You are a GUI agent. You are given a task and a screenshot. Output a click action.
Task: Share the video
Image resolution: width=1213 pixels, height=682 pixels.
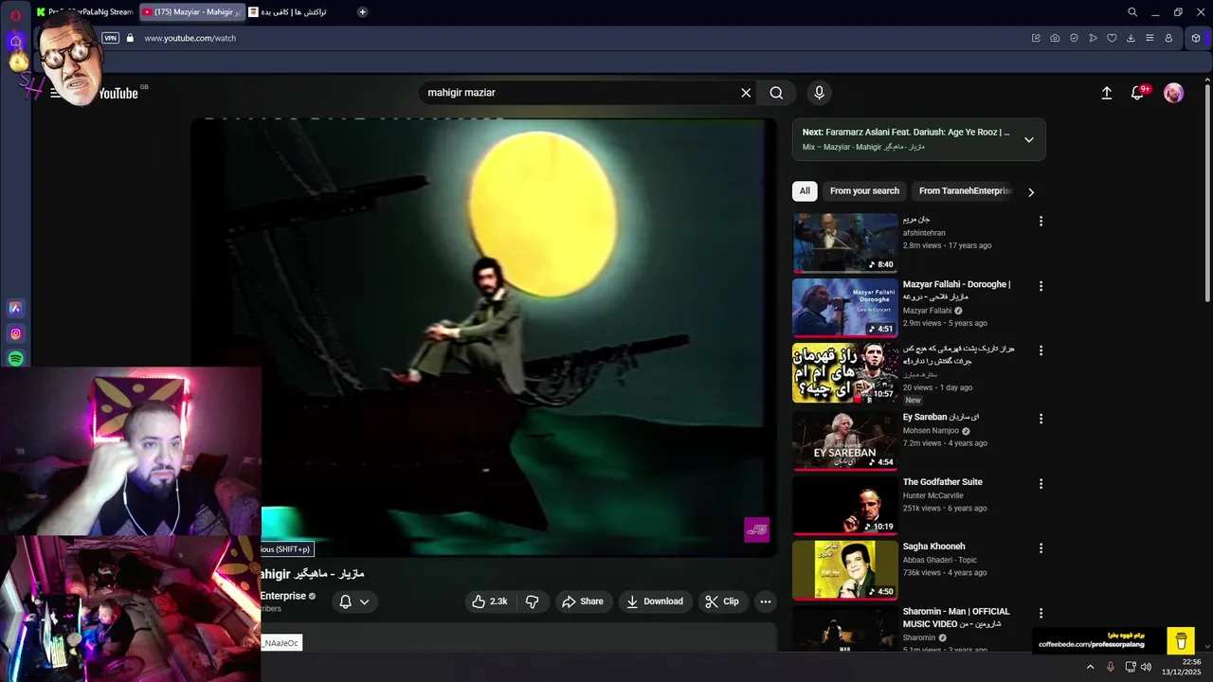click(582, 601)
